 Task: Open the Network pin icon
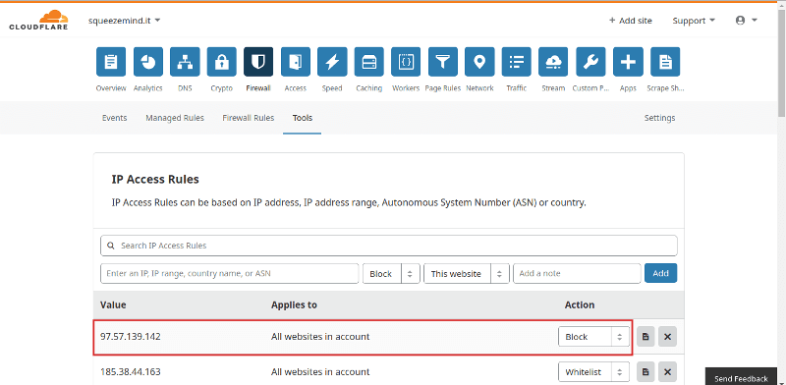click(x=479, y=62)
